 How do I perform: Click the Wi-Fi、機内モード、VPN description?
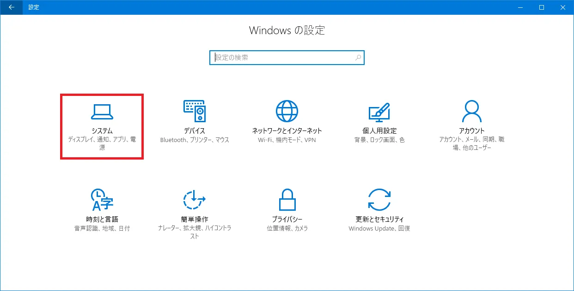tap(287, 140)
